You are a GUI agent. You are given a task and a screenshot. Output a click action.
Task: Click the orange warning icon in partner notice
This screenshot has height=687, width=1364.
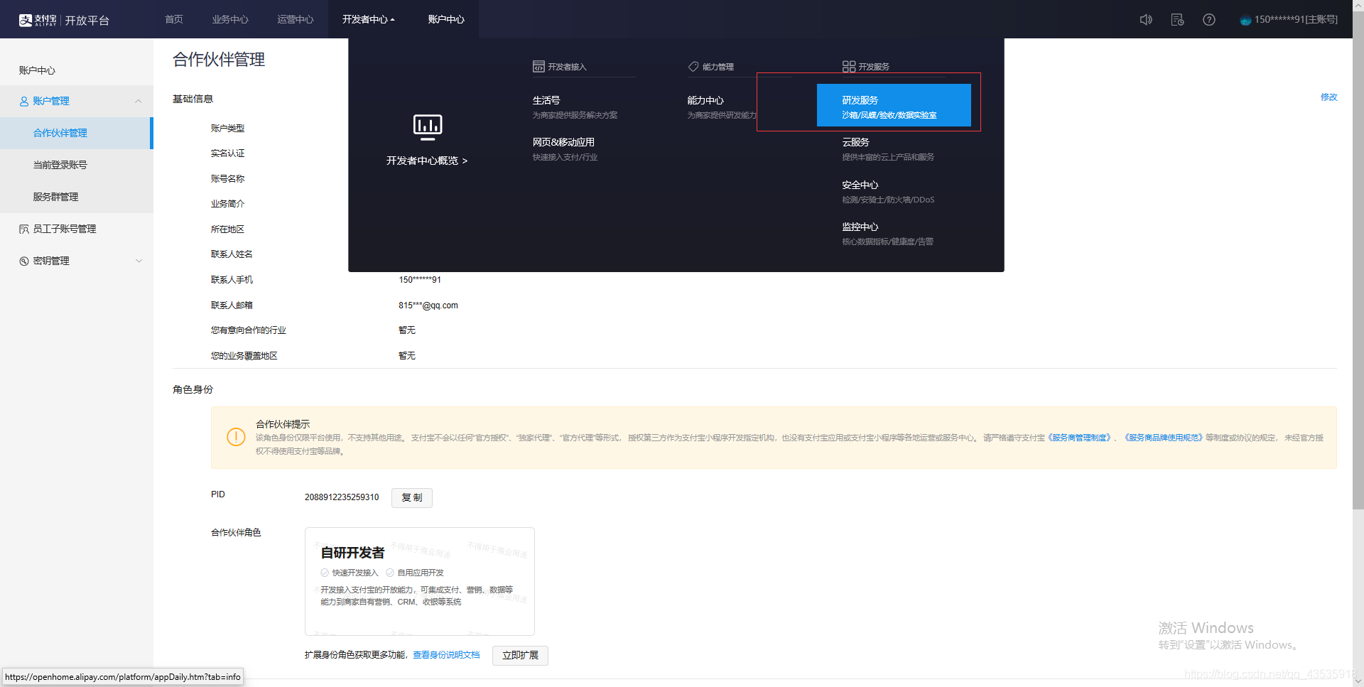pos(236,437)
